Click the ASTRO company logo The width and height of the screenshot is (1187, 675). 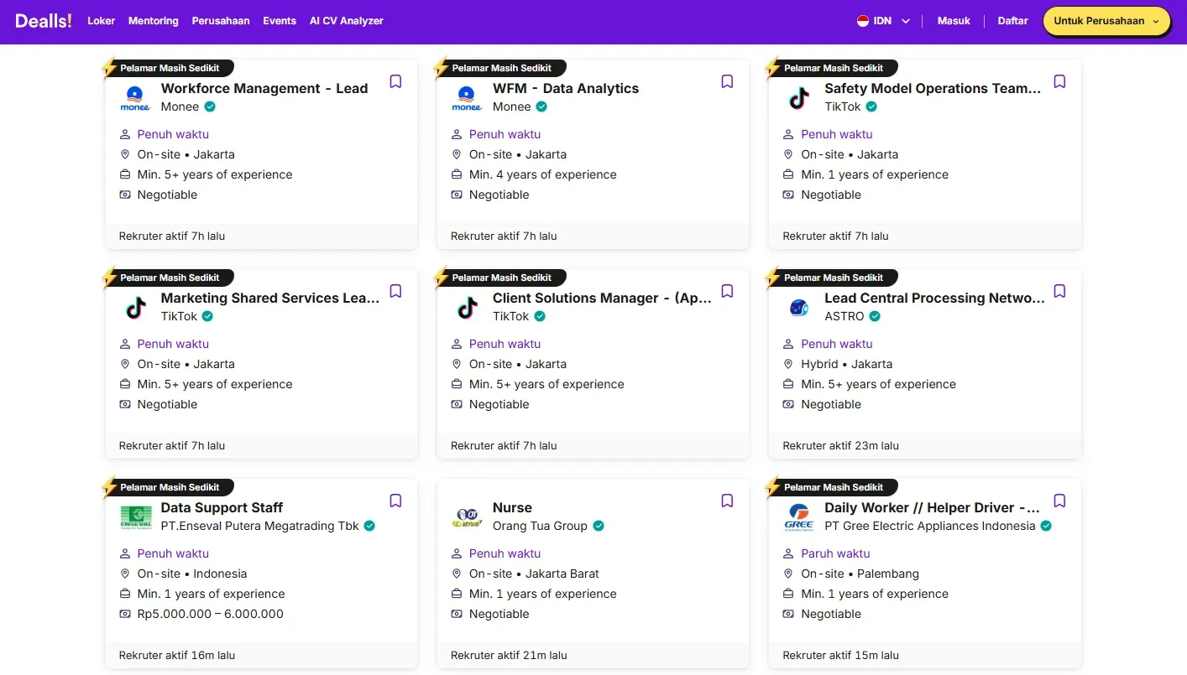[799, 308]
